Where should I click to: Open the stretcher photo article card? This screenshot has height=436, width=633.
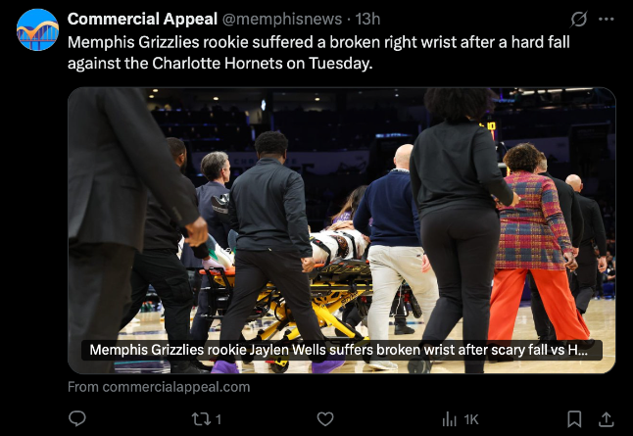coord(342,230)
